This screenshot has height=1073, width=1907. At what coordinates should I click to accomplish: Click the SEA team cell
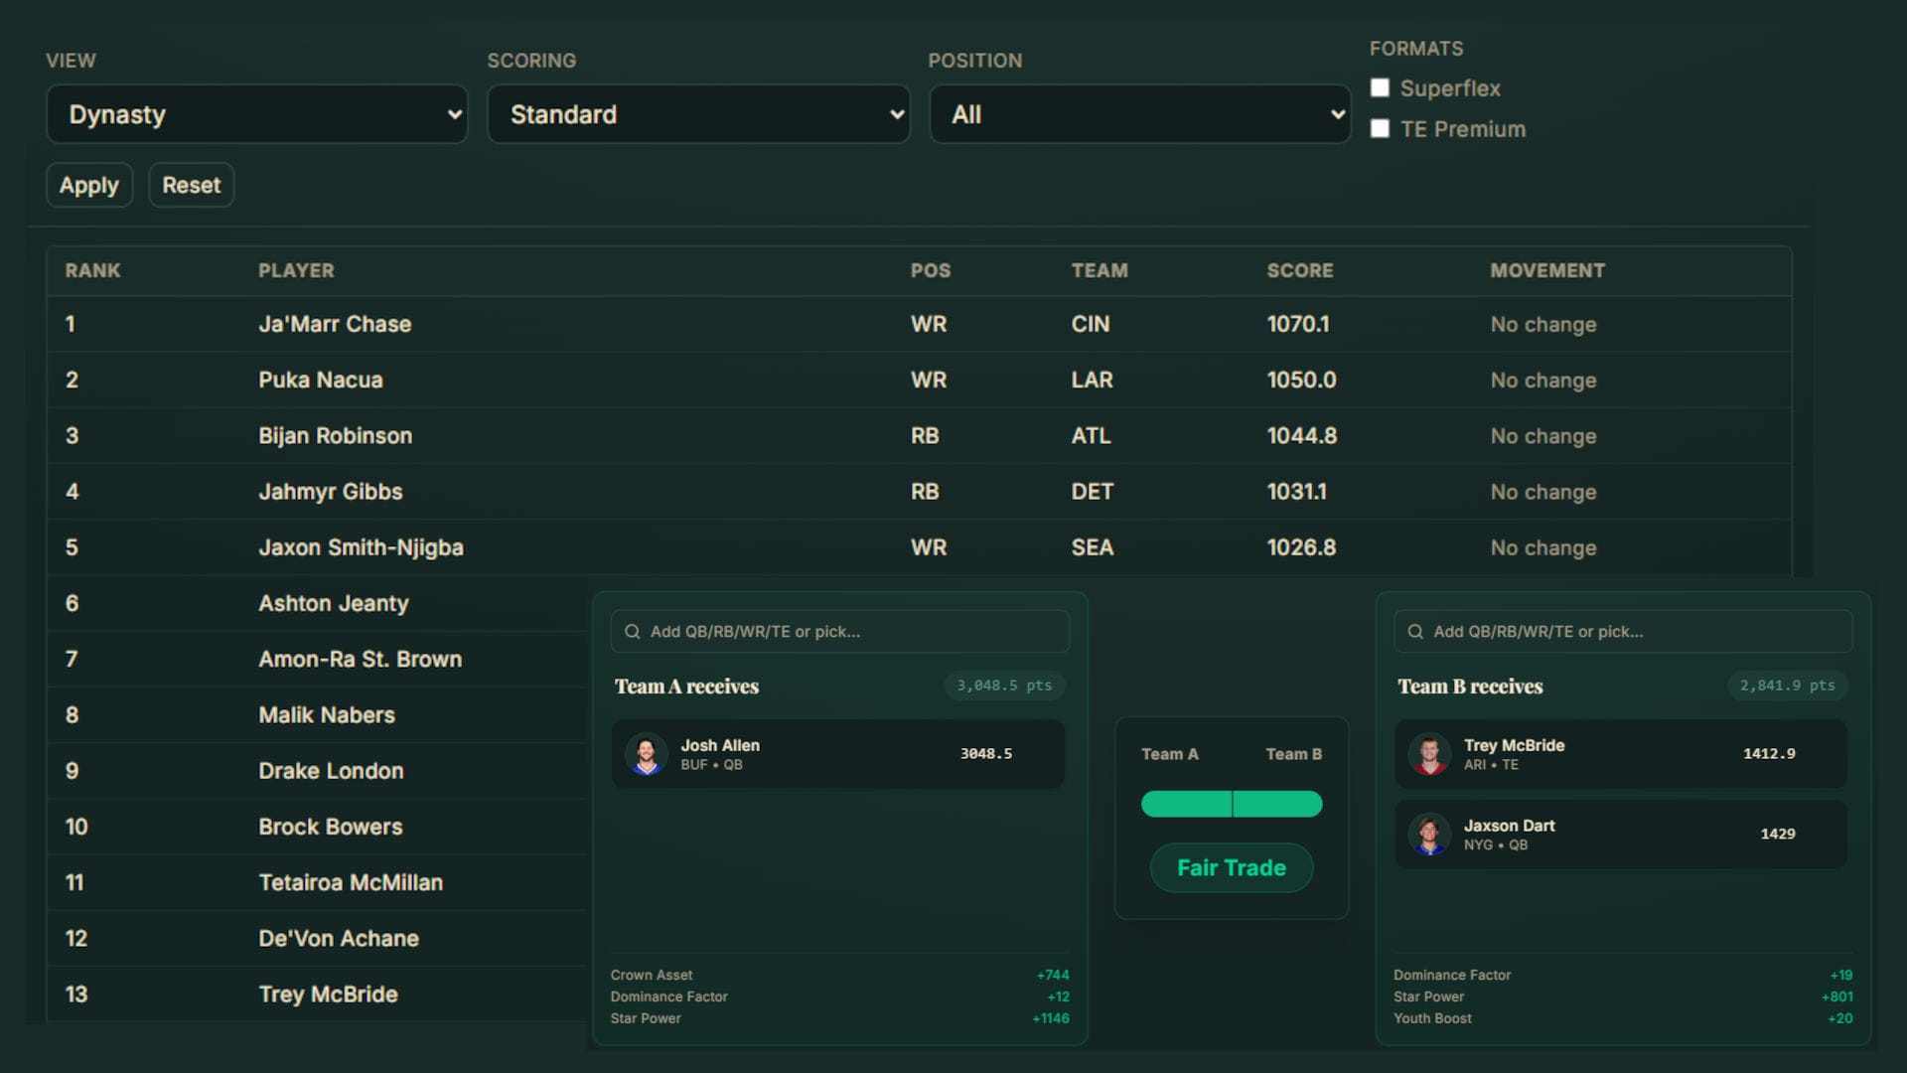[1093, 547]
